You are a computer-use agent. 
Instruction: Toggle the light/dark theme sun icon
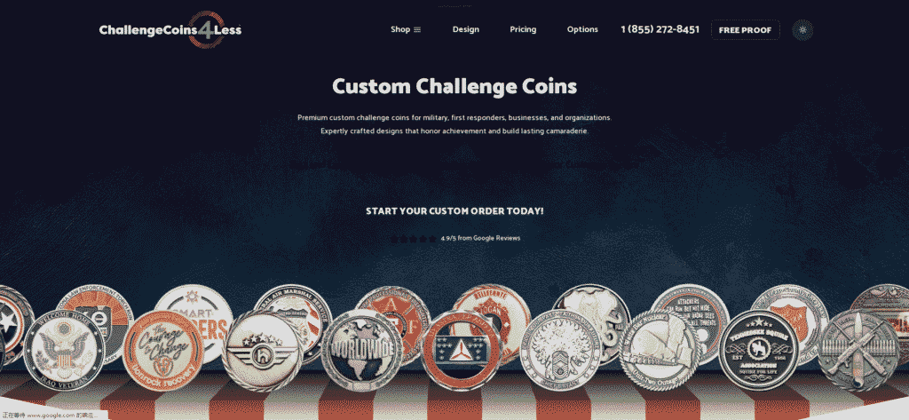(x=802, y=29)
